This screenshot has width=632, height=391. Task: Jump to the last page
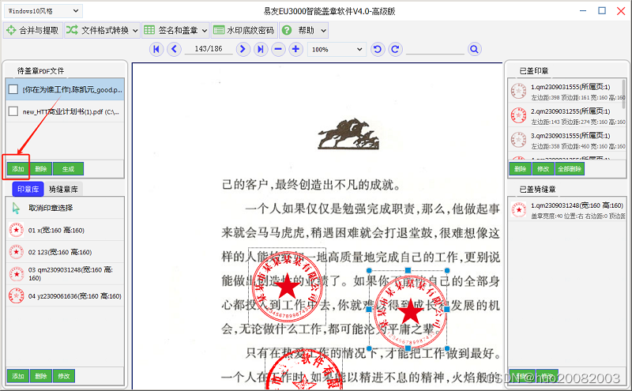[x=261, y=49]
